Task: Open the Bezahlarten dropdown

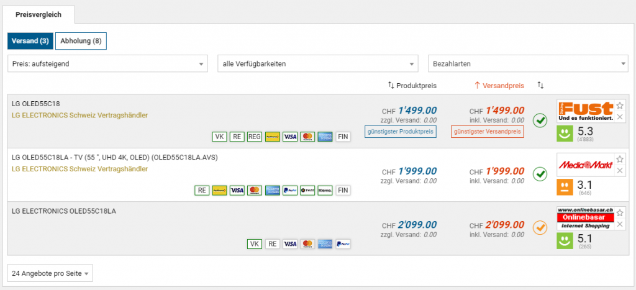Action: (528, 64)
